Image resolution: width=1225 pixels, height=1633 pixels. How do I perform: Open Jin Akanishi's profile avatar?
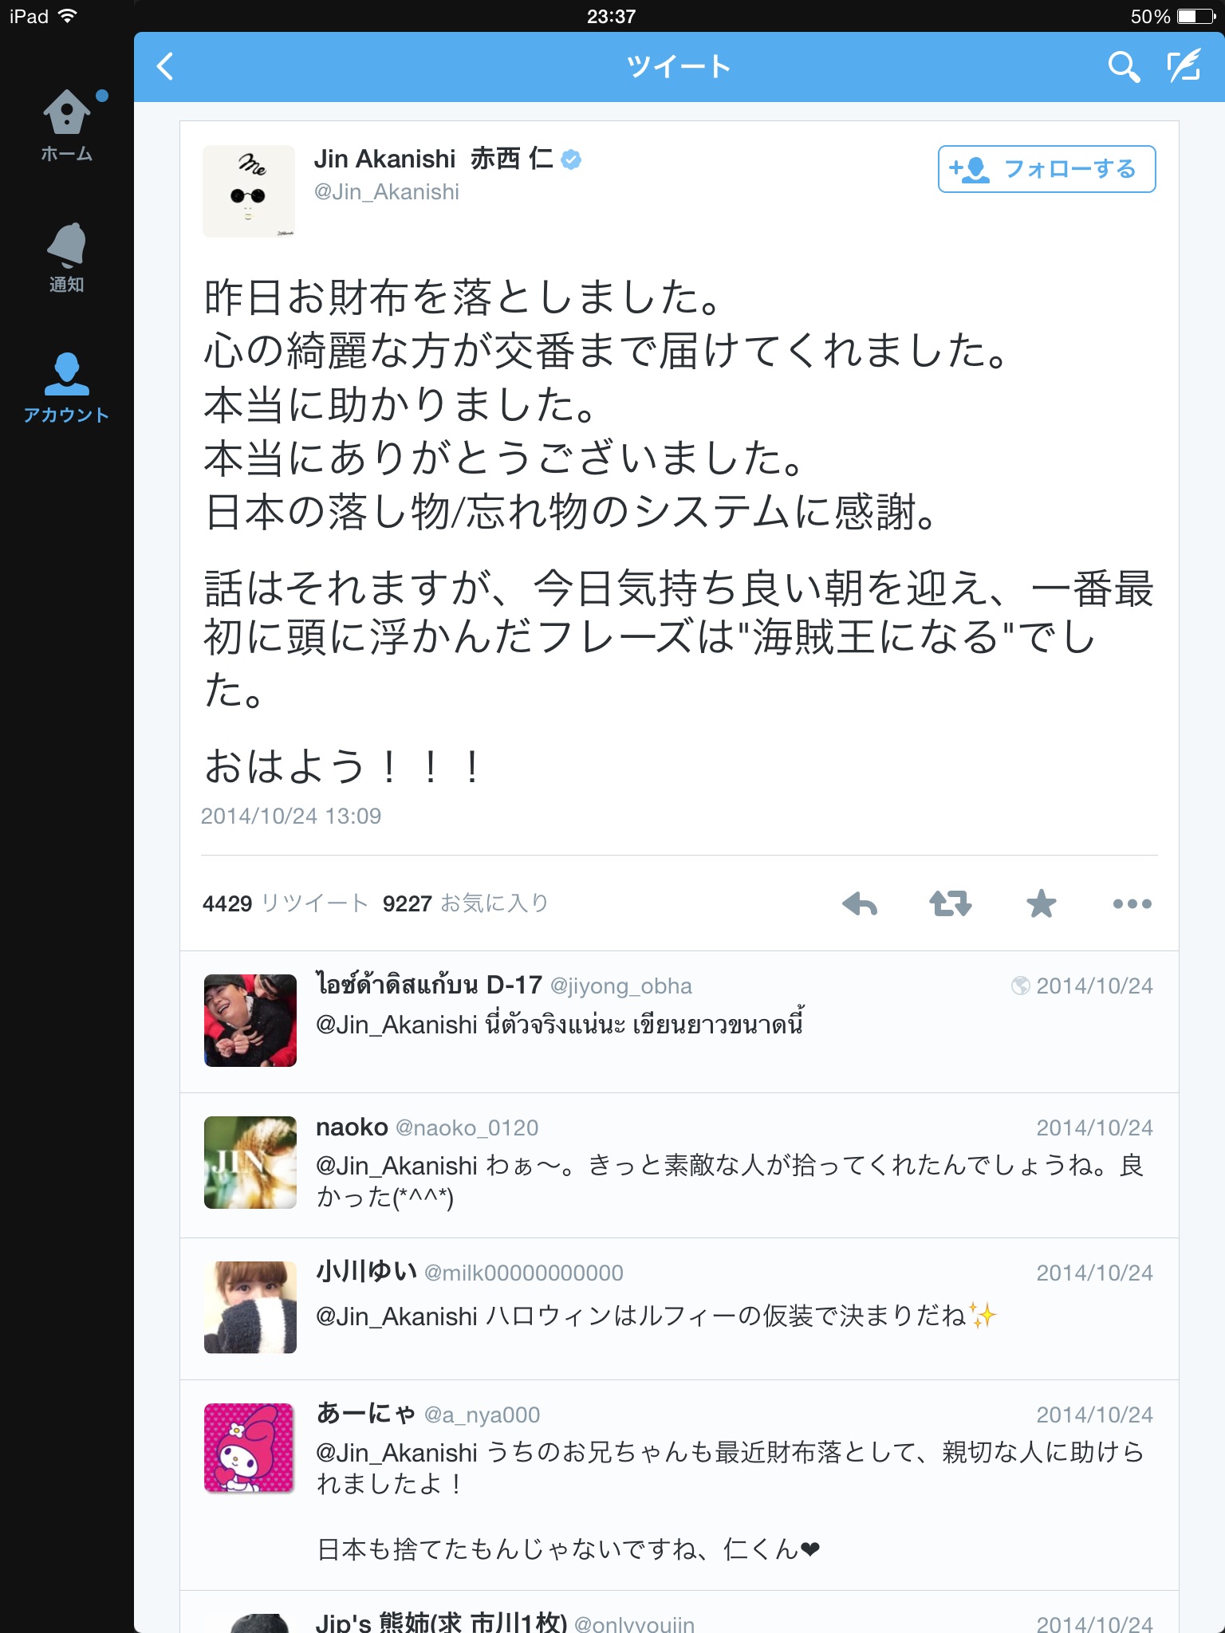tap(249, 191)
